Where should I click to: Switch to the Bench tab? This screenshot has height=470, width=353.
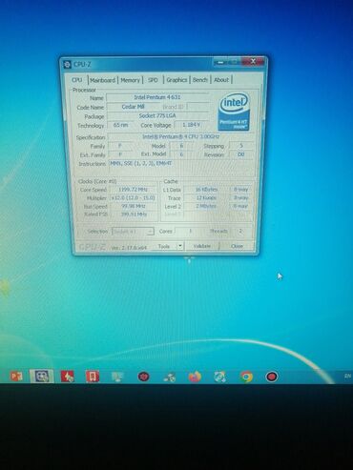tap(200, 80)
